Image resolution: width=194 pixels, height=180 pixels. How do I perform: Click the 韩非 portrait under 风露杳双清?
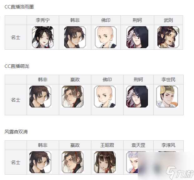40,162
